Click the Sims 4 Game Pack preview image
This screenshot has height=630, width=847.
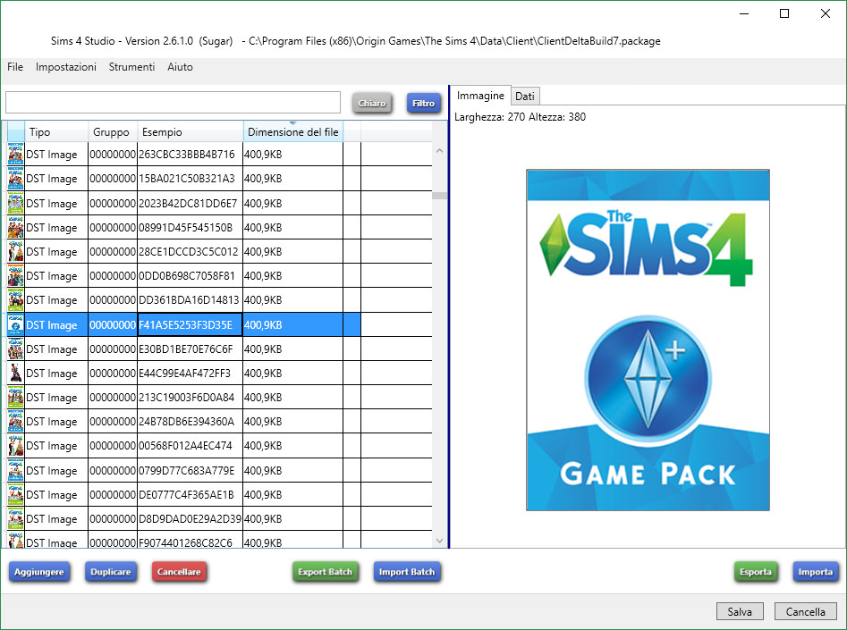[648, 340]
